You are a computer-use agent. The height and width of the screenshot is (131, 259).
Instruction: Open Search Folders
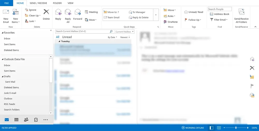(12, 110)
